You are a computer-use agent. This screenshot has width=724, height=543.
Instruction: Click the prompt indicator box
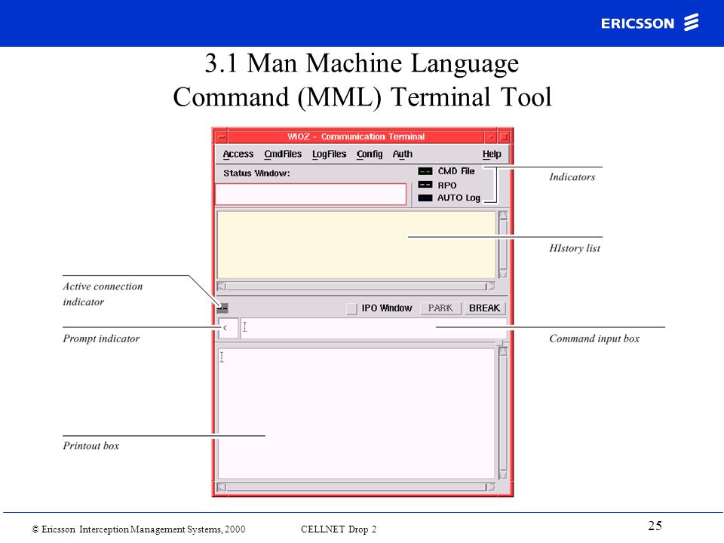coord(228,328)
